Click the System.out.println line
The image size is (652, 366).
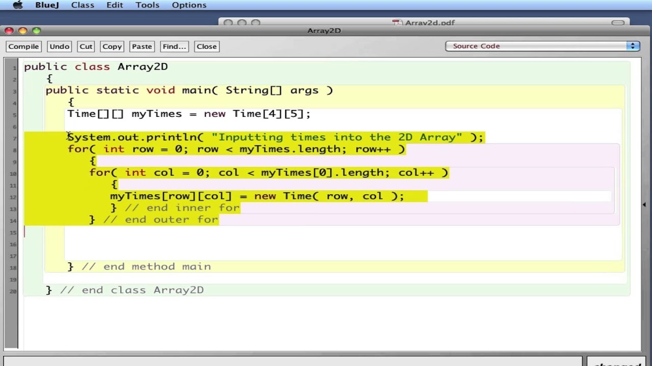pyautogui.click(x=275, y=137)
